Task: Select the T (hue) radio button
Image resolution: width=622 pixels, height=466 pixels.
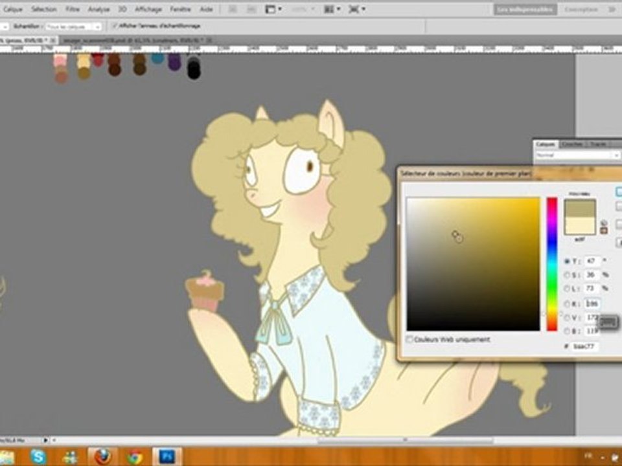Action: (x=567, y=261)
